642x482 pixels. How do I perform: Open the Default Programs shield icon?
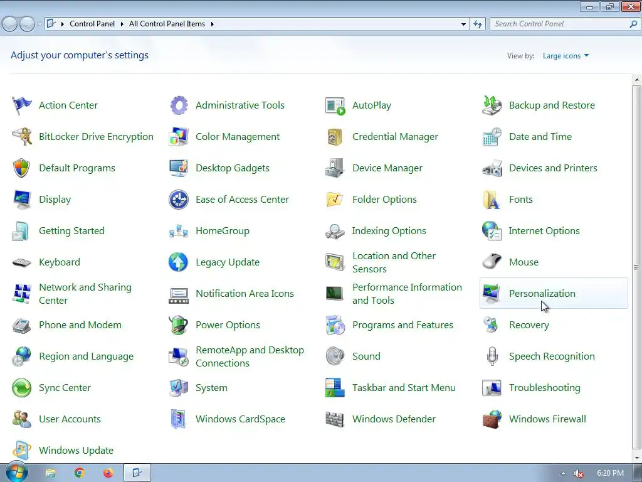pos(21,168)
